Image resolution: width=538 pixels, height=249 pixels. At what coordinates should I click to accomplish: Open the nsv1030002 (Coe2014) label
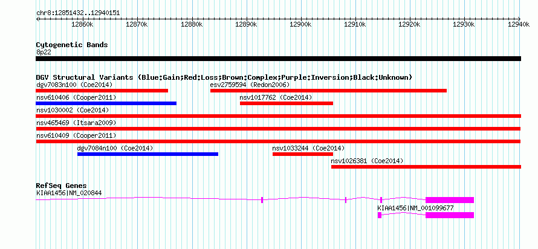pos(73,110)
